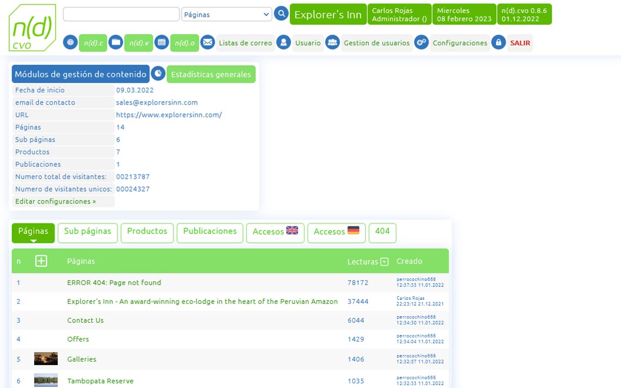
Task: Click the Fecha de inicio label
Action: (39, 91)
